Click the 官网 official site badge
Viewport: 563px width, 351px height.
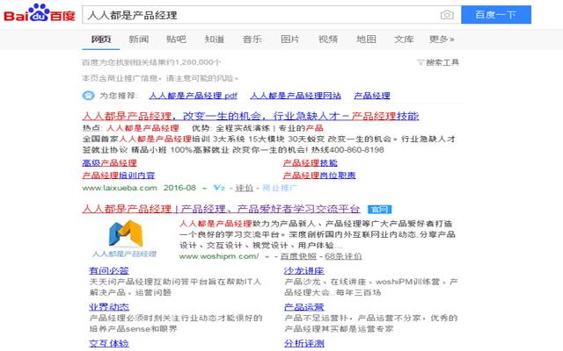click(x=379, y=209)
